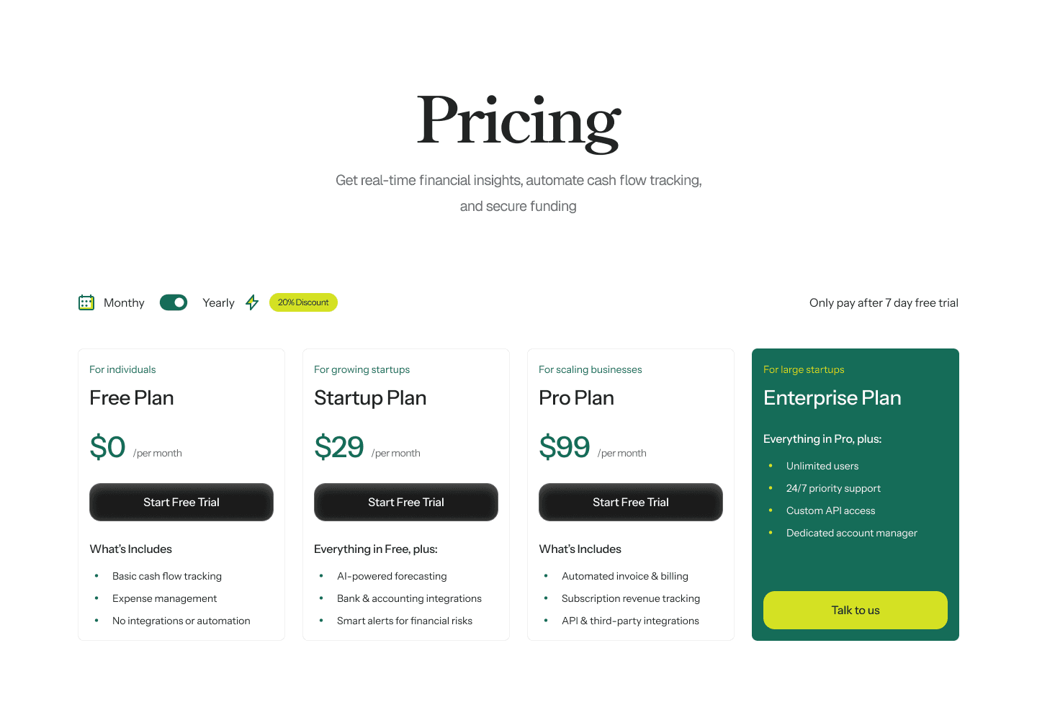Viewport: 1037px width, 720px height.
Task: Select the 20% Discount badge
Action: pyautogui.click(x=303, y=302)
